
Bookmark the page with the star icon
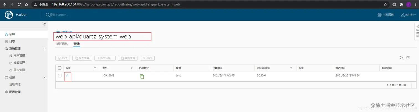(385, 4)
